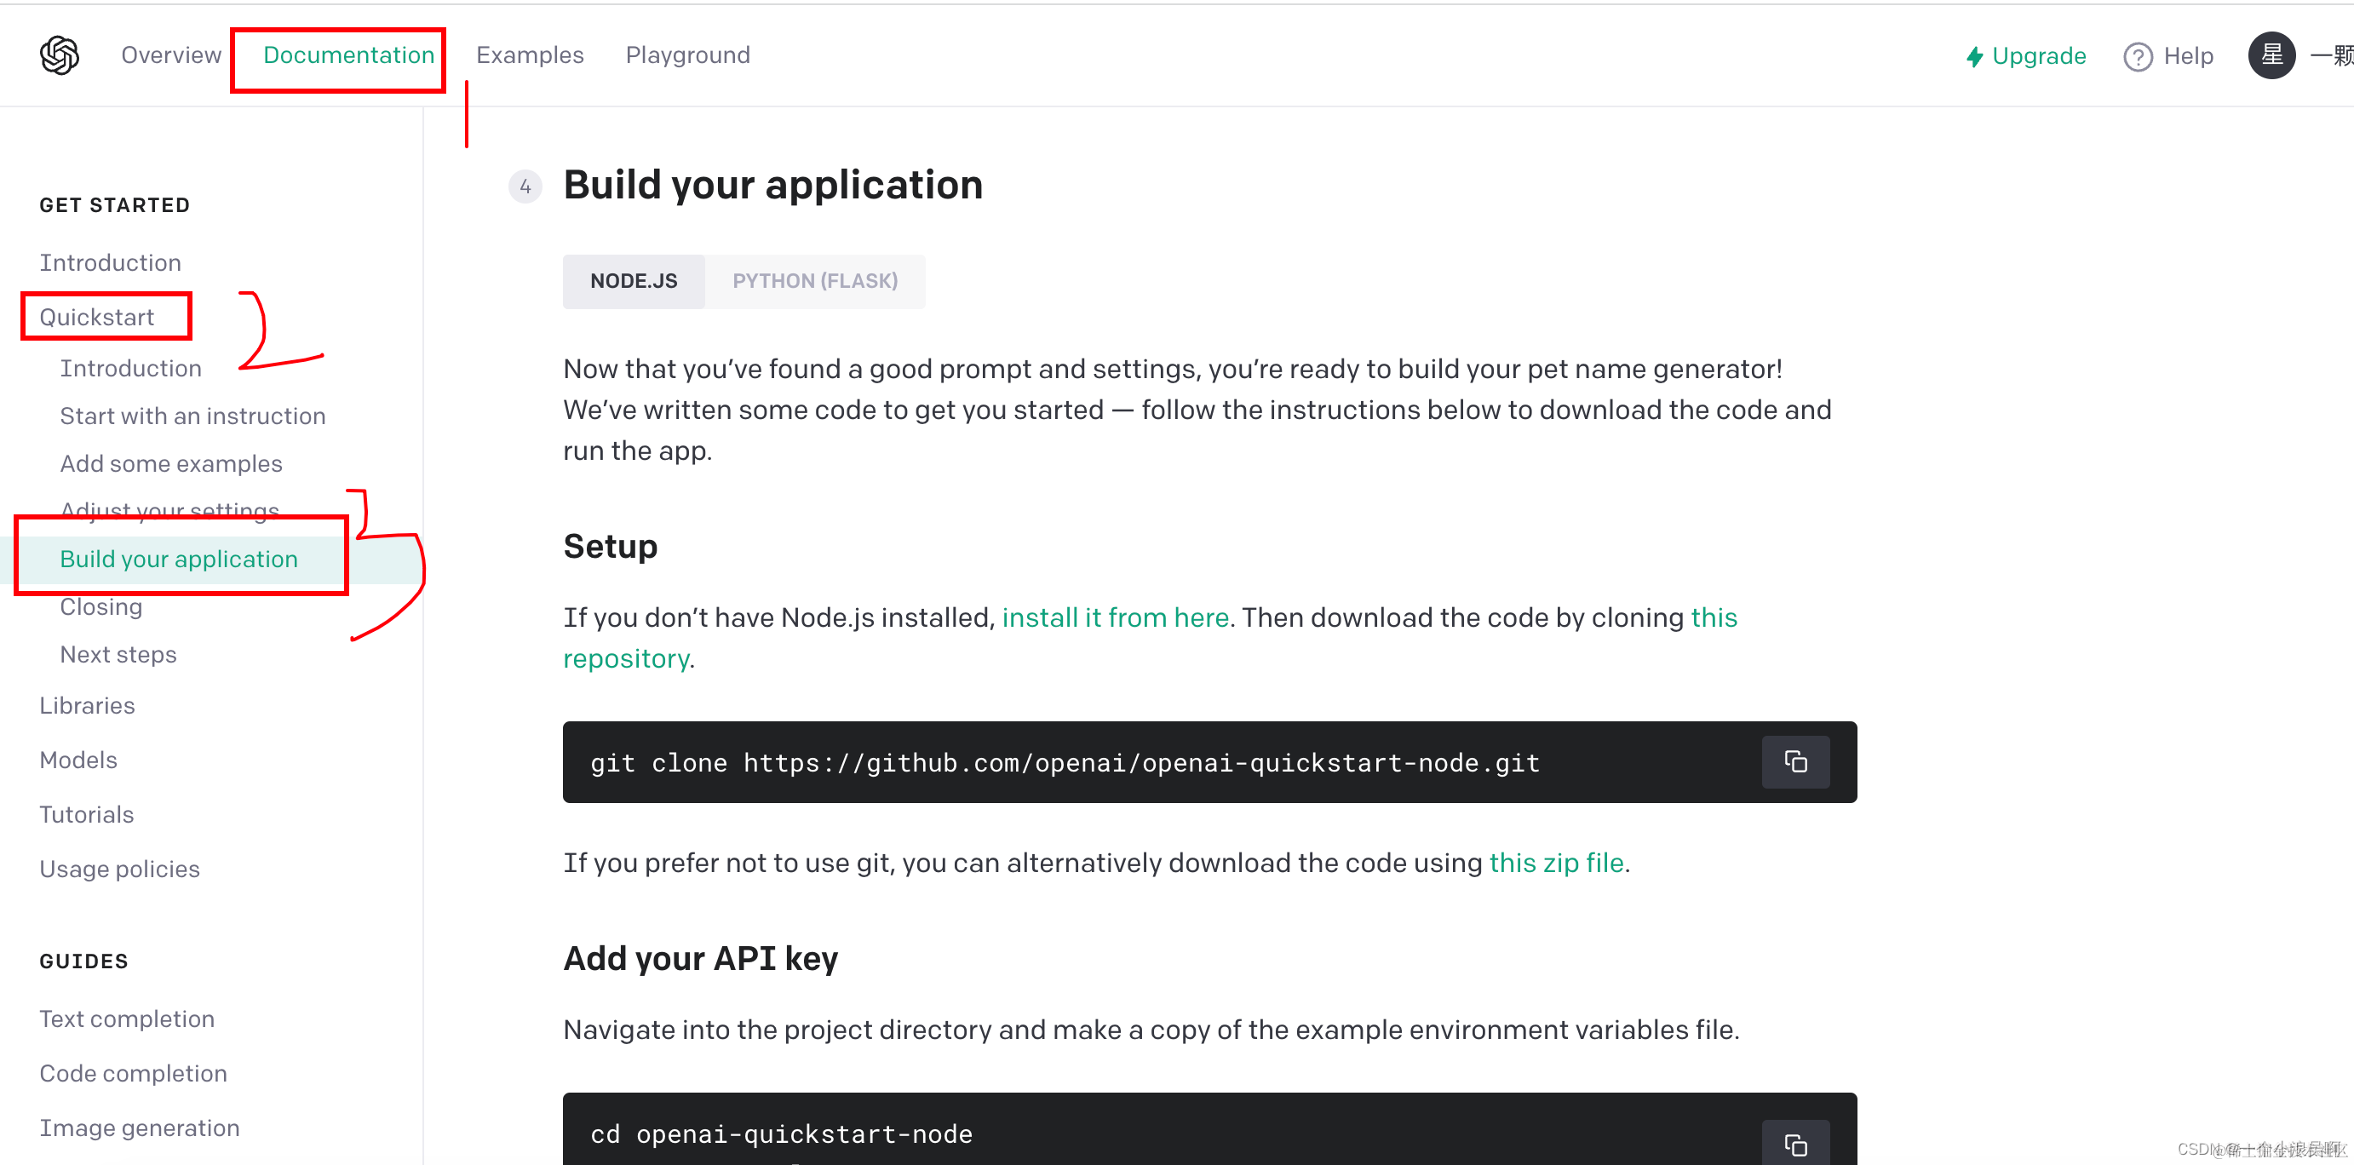Open the Text completion guide

pos(127,1018)
